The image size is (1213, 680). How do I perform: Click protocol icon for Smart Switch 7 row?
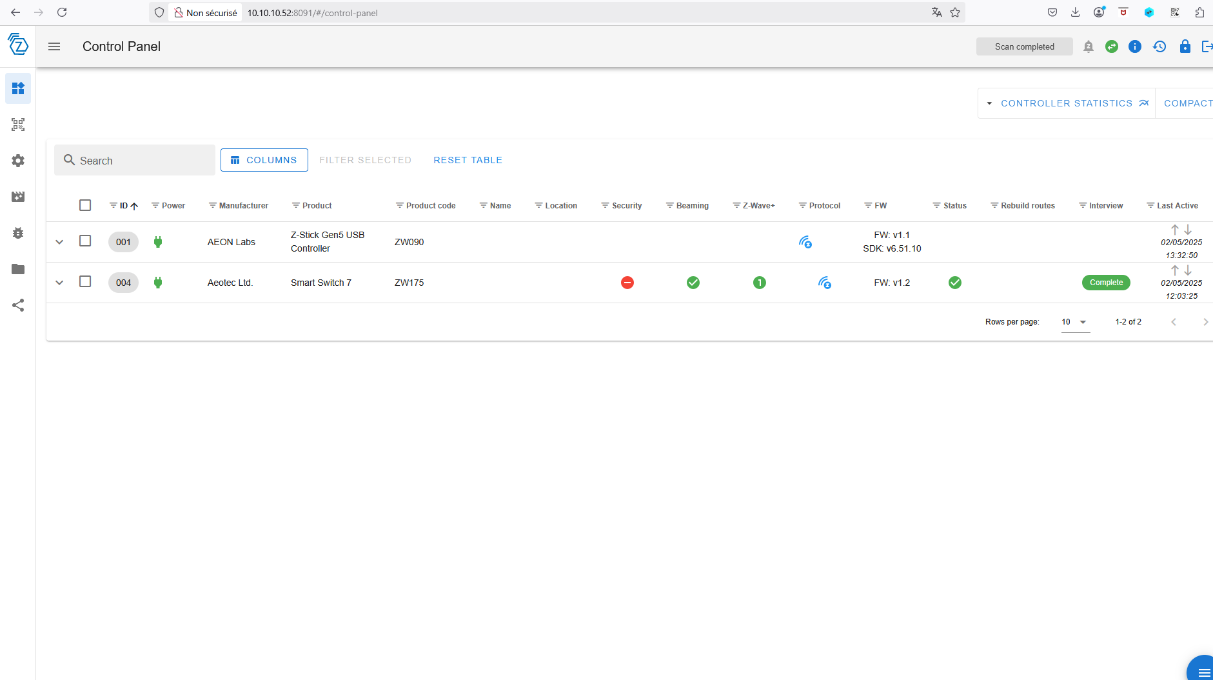coord(825,283)
